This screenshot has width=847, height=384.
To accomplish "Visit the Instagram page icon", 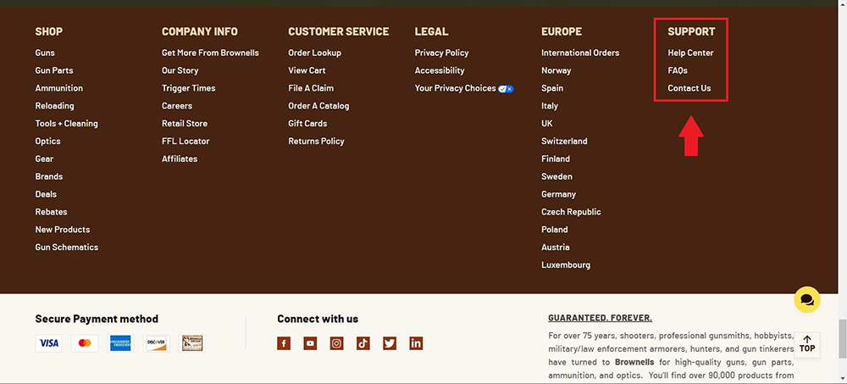I will click(x=336, y=343).
